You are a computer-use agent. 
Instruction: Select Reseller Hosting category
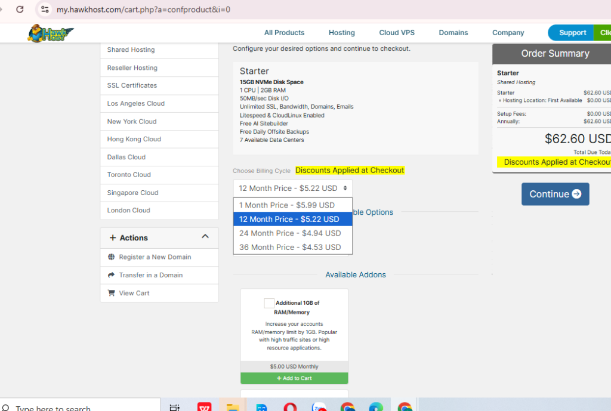159,68
